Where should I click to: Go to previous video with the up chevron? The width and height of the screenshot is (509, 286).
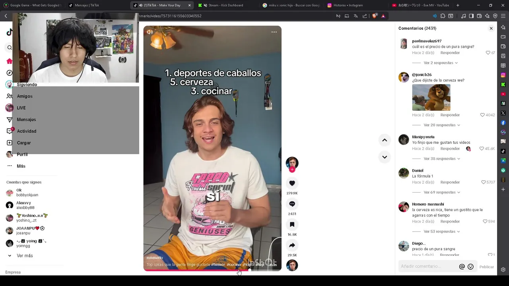tap(385, 140)
